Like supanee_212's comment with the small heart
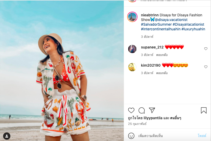This screenshot has width=211, height=141. pos(206,49)
